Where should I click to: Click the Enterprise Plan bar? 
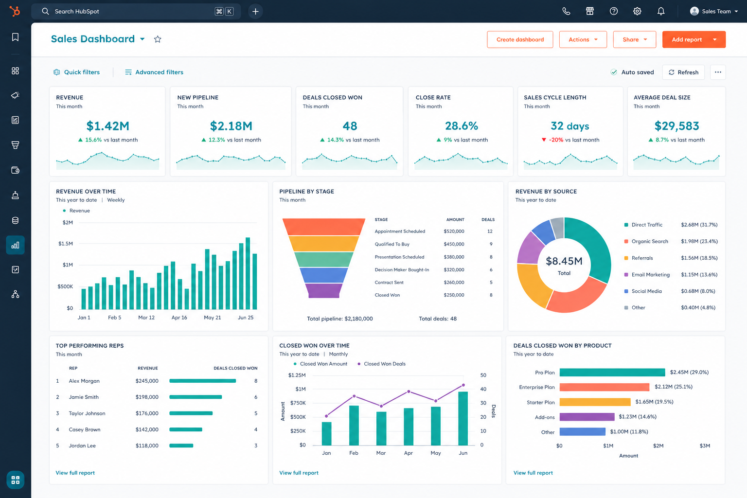tap(605, 387)
